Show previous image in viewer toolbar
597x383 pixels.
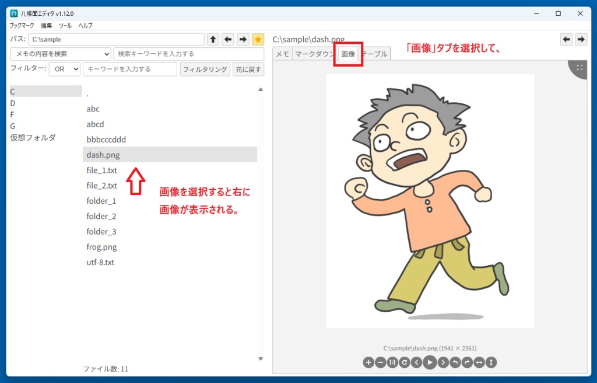pos(416,363)
